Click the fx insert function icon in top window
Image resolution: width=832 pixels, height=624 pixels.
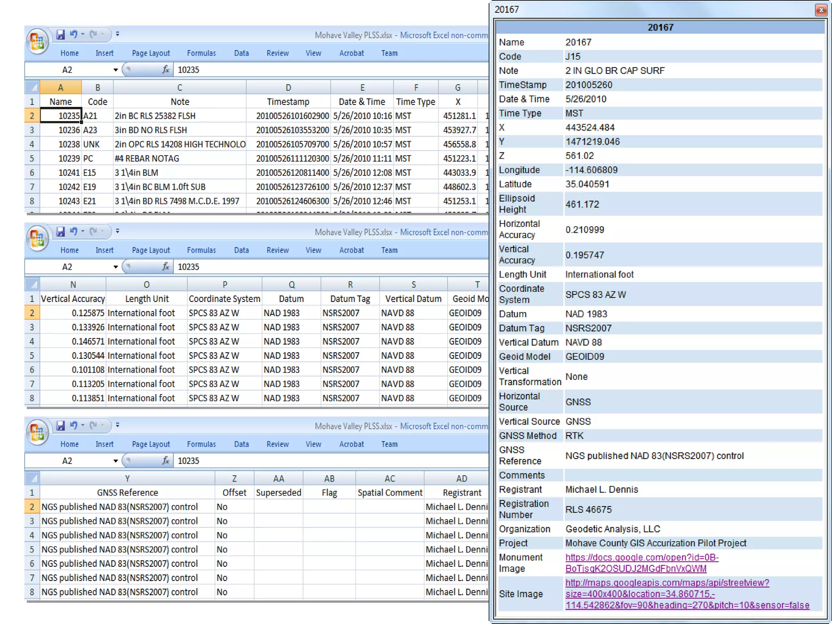tap(166, 70)
